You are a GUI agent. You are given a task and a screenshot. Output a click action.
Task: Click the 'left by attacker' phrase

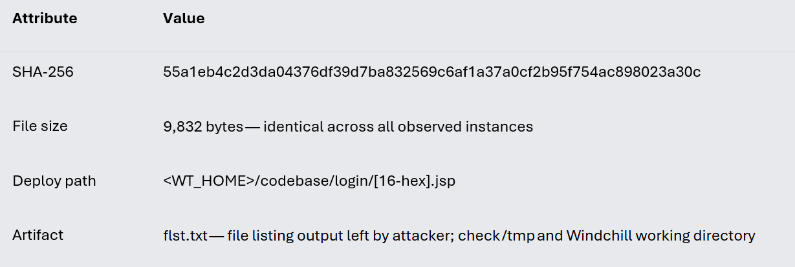pos(399,236)
